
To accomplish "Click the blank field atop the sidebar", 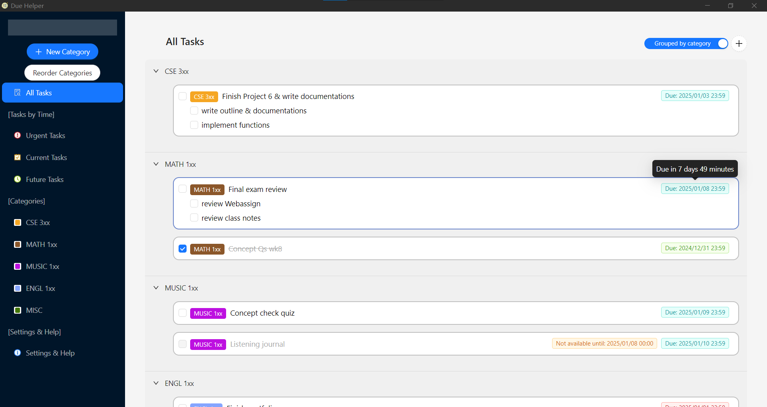I will (x=62, y=28).
